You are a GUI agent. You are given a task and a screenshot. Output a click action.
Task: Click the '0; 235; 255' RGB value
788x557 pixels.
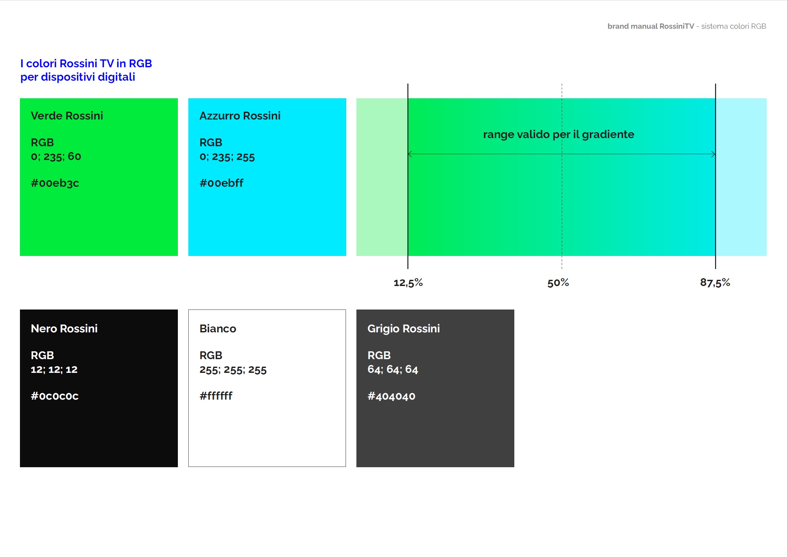click(227, 157)
